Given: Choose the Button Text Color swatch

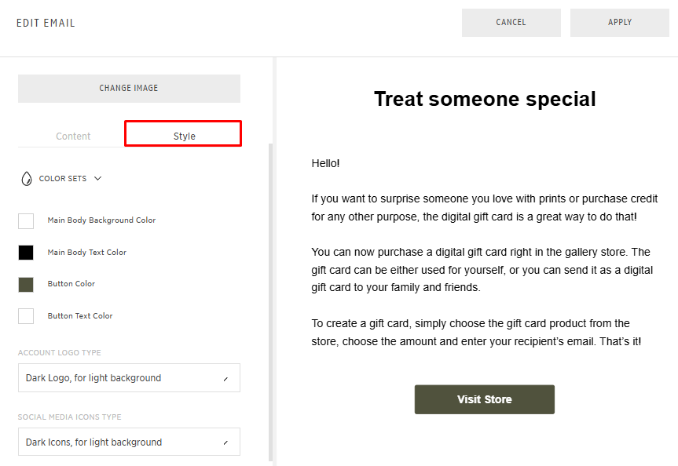Looking at the screenshot, I should coord(26,316).
